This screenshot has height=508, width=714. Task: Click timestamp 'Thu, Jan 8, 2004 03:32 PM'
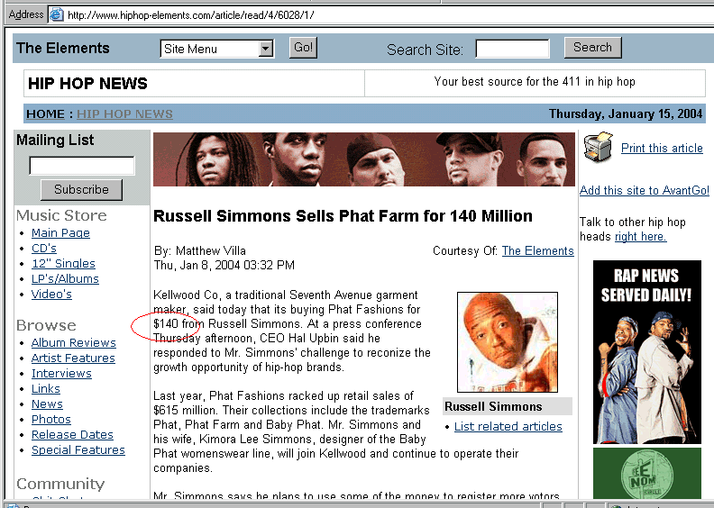[224, 265]
